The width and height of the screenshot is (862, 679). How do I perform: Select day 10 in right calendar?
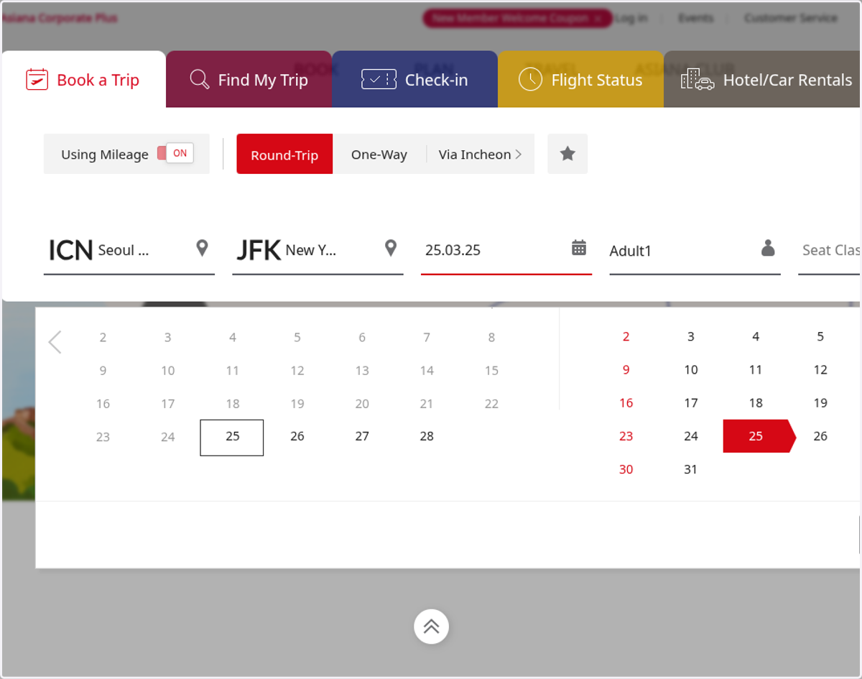point(691,370)
